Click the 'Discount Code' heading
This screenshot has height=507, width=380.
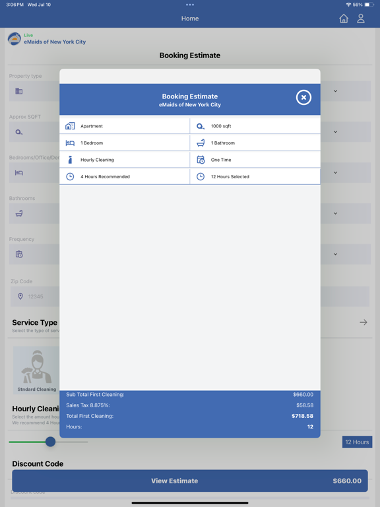pyautogui.click(x=38, y=463)
